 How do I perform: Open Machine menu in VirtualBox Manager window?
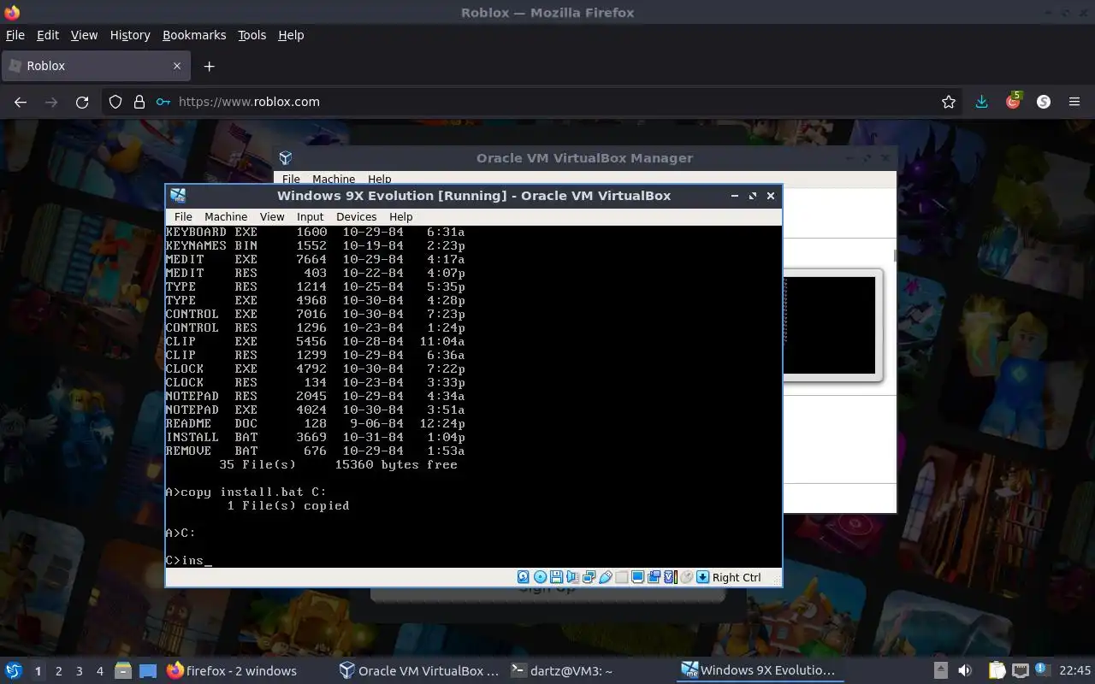coord(334,180)
